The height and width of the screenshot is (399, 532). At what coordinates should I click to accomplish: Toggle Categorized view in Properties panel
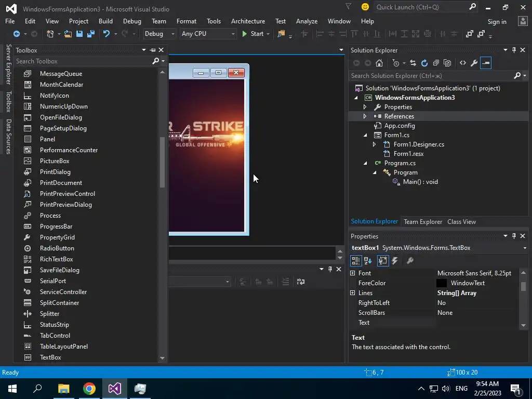pyautogui.click(x=356, y=261)
